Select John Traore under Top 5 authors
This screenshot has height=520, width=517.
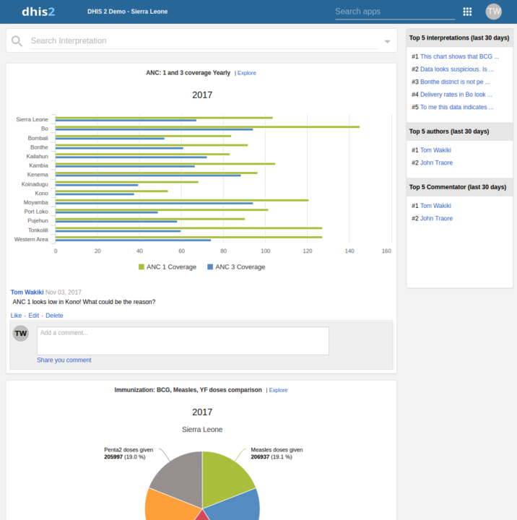click(436, 162)
